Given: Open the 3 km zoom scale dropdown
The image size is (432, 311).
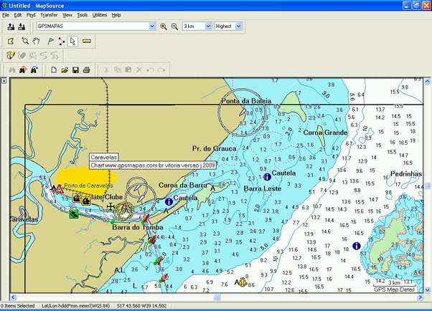Looking at the screenshot, I should click(x=208, y=27).
